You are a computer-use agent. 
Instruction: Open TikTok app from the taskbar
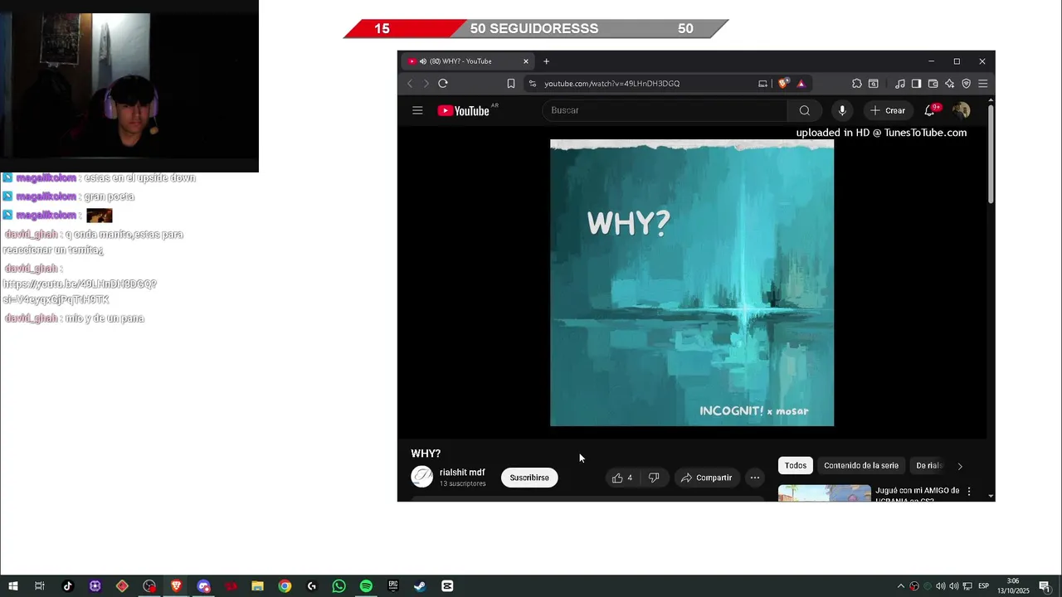[68, 586]
